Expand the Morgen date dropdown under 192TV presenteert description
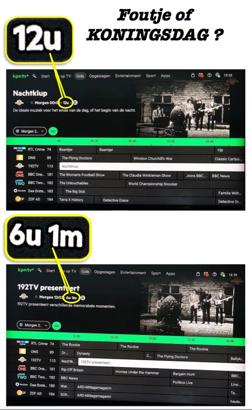This screenshot has width=252, height=410. pyautogui.click(x=34, y=325)
